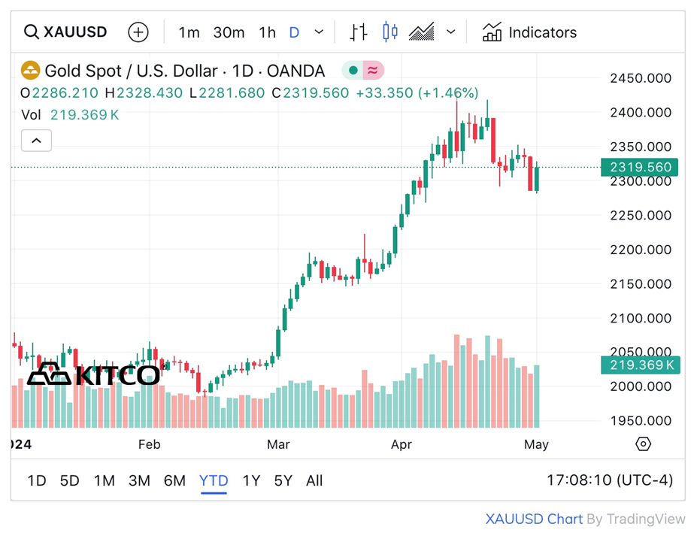This screenshot has width=697, height=542.
Task: Click the compare/add symbol plus icon
Action: click(138, 32)
